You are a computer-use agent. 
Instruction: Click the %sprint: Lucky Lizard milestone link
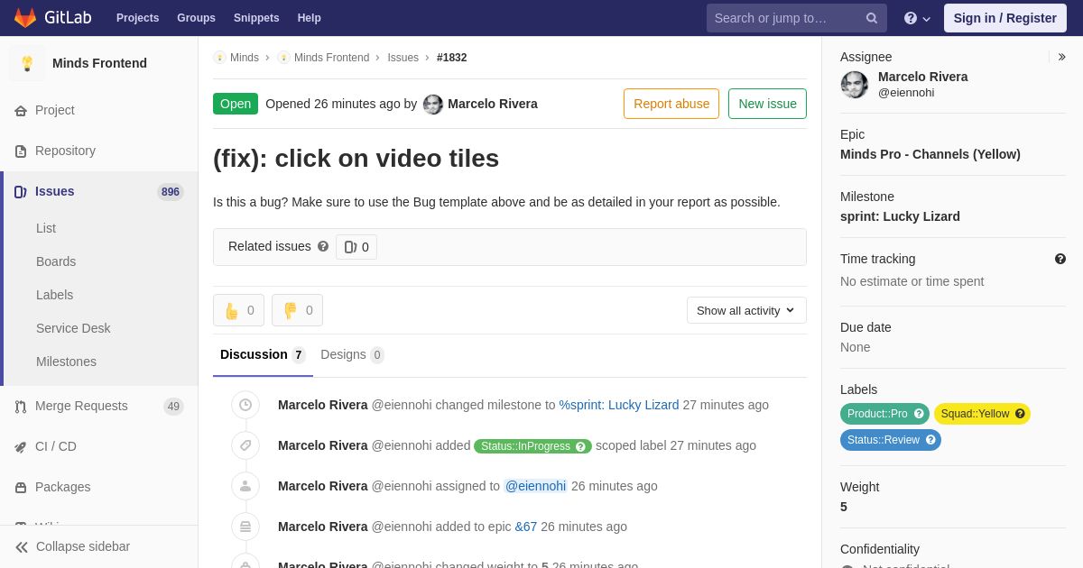click(619, 405)
